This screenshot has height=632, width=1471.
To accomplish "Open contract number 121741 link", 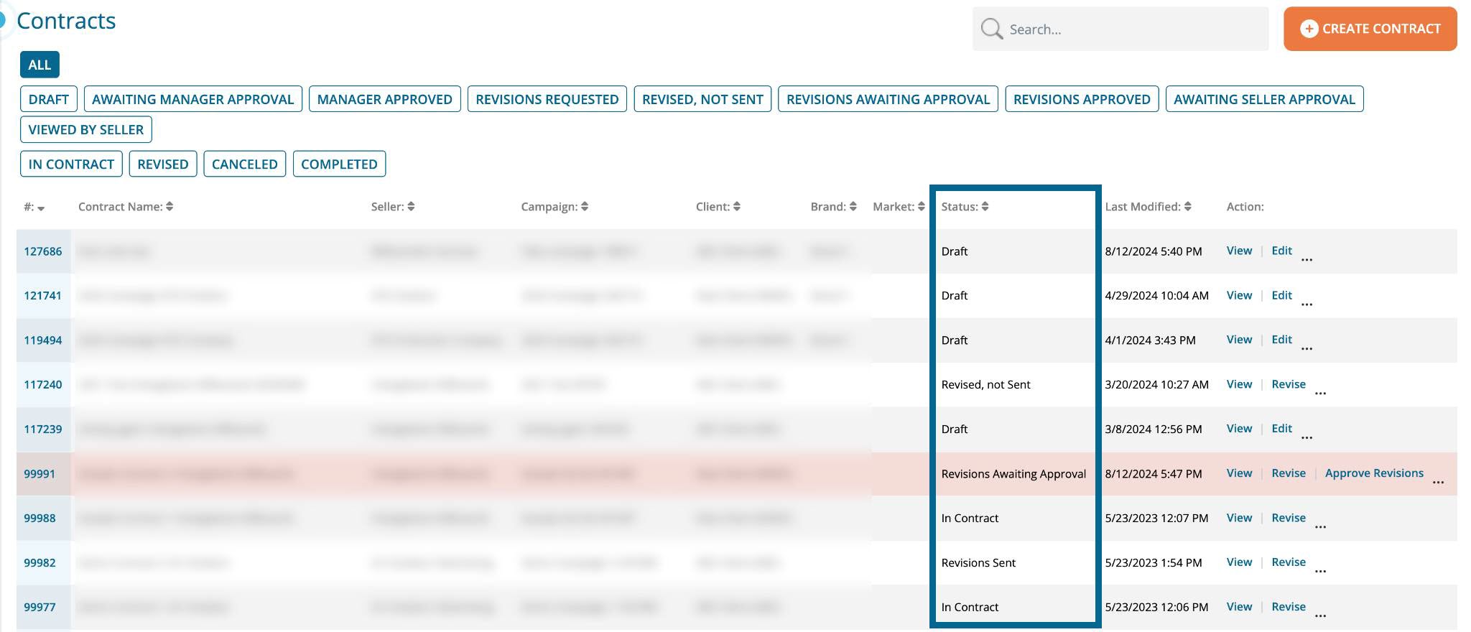I will (42, 295).
